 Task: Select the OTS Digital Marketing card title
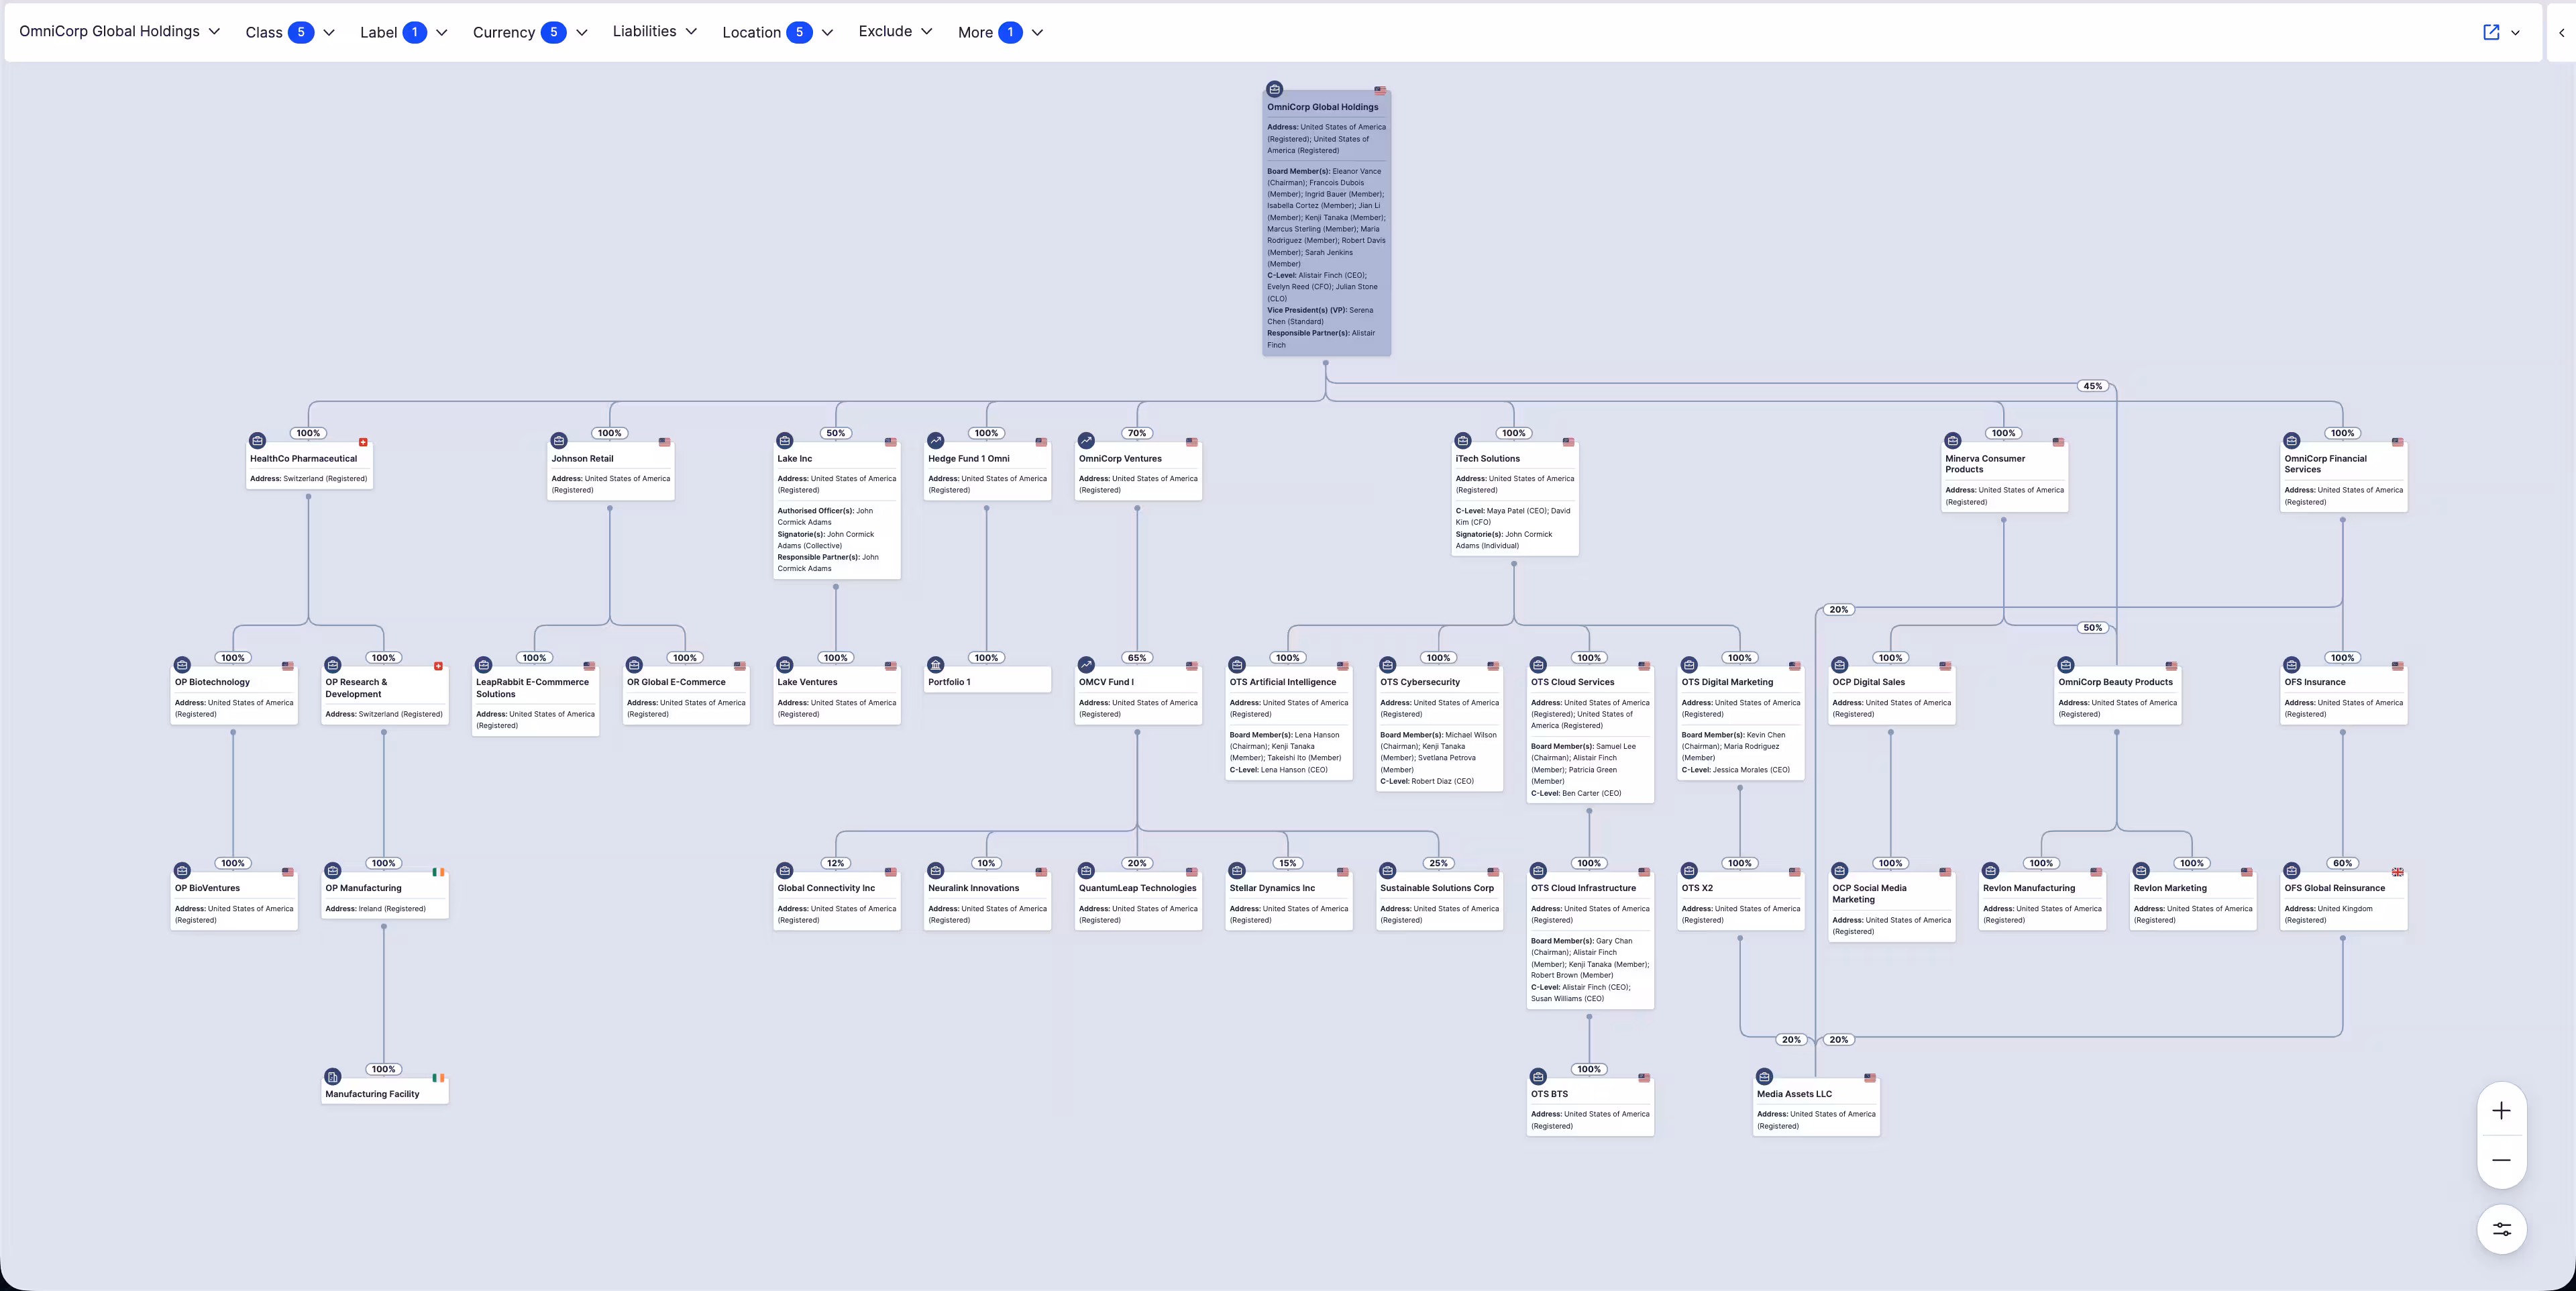tap(1727, 682)
